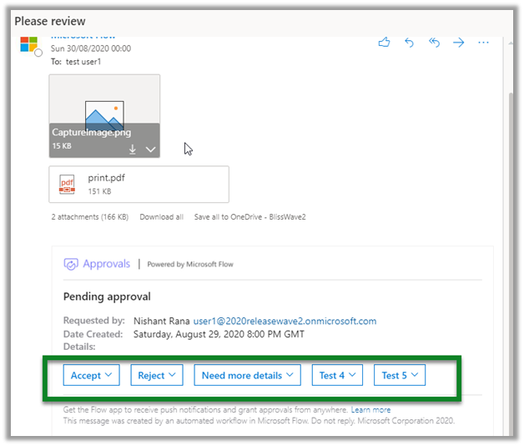Click the Microsoft logo sender avatar
This screenshot has height=446, width=524.
pos(29,44)
